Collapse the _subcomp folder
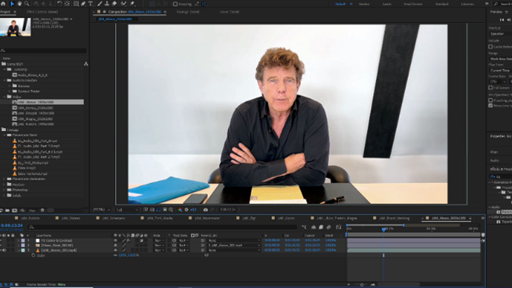This screenshot has width=512, height=288. point(5,69)
